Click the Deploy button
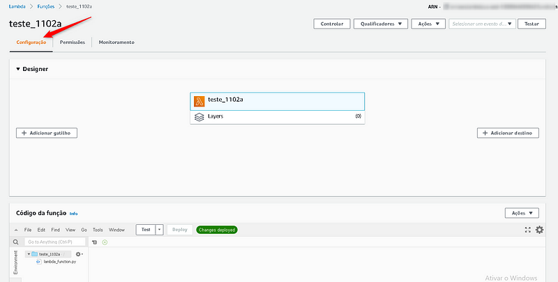The height and width of the screenshot is (282, 558). click(x=180, y=230)
